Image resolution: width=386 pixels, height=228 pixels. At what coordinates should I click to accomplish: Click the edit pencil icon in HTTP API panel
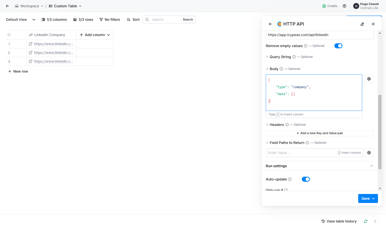[x=362, y=24]
